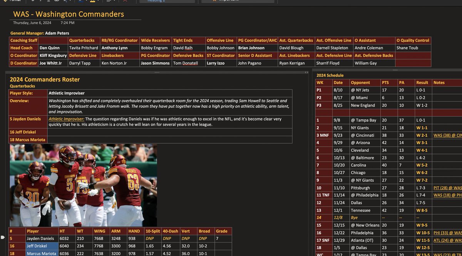Viewport: 462px width, 256px height.
Task: Click the highlighter icon in the toolbar
Action: coord(92,1)
